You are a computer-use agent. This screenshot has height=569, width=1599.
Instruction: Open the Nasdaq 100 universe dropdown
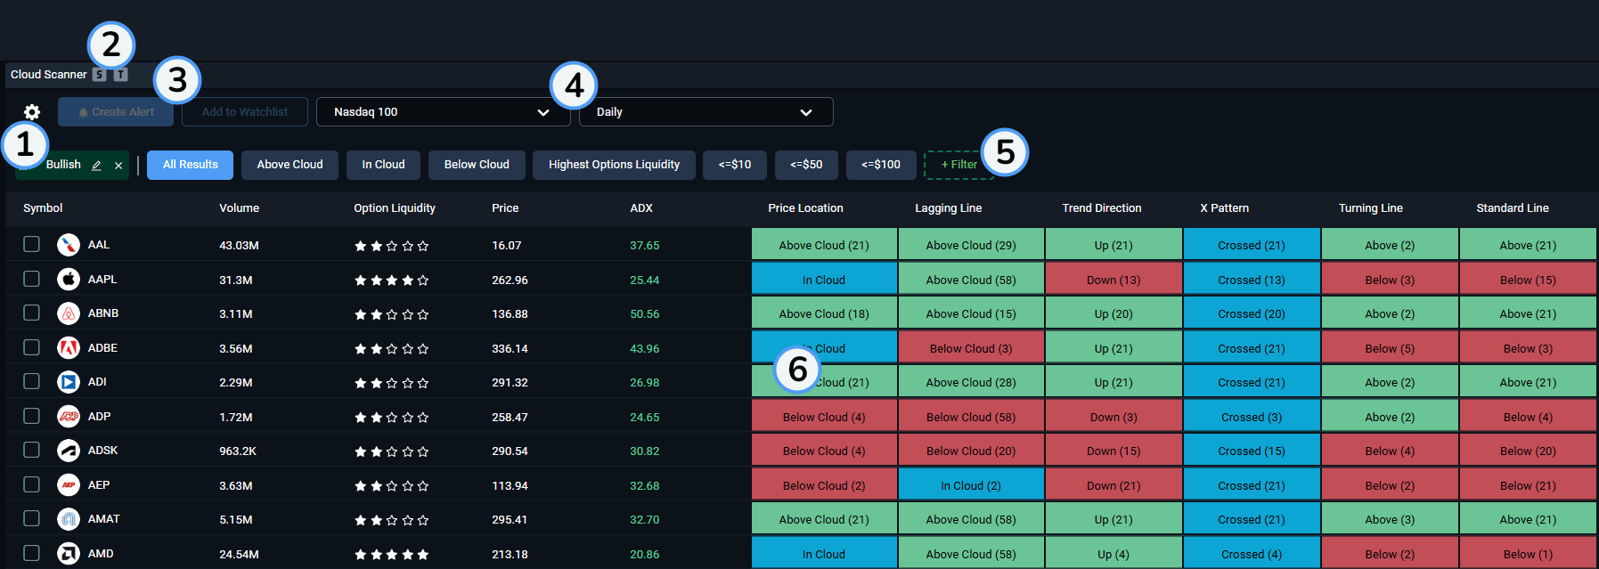(x=443, y=112)
